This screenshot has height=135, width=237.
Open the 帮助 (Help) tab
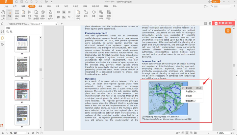[x=115, y=6]
